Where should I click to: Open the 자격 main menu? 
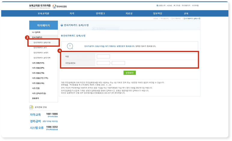[72, 13]
